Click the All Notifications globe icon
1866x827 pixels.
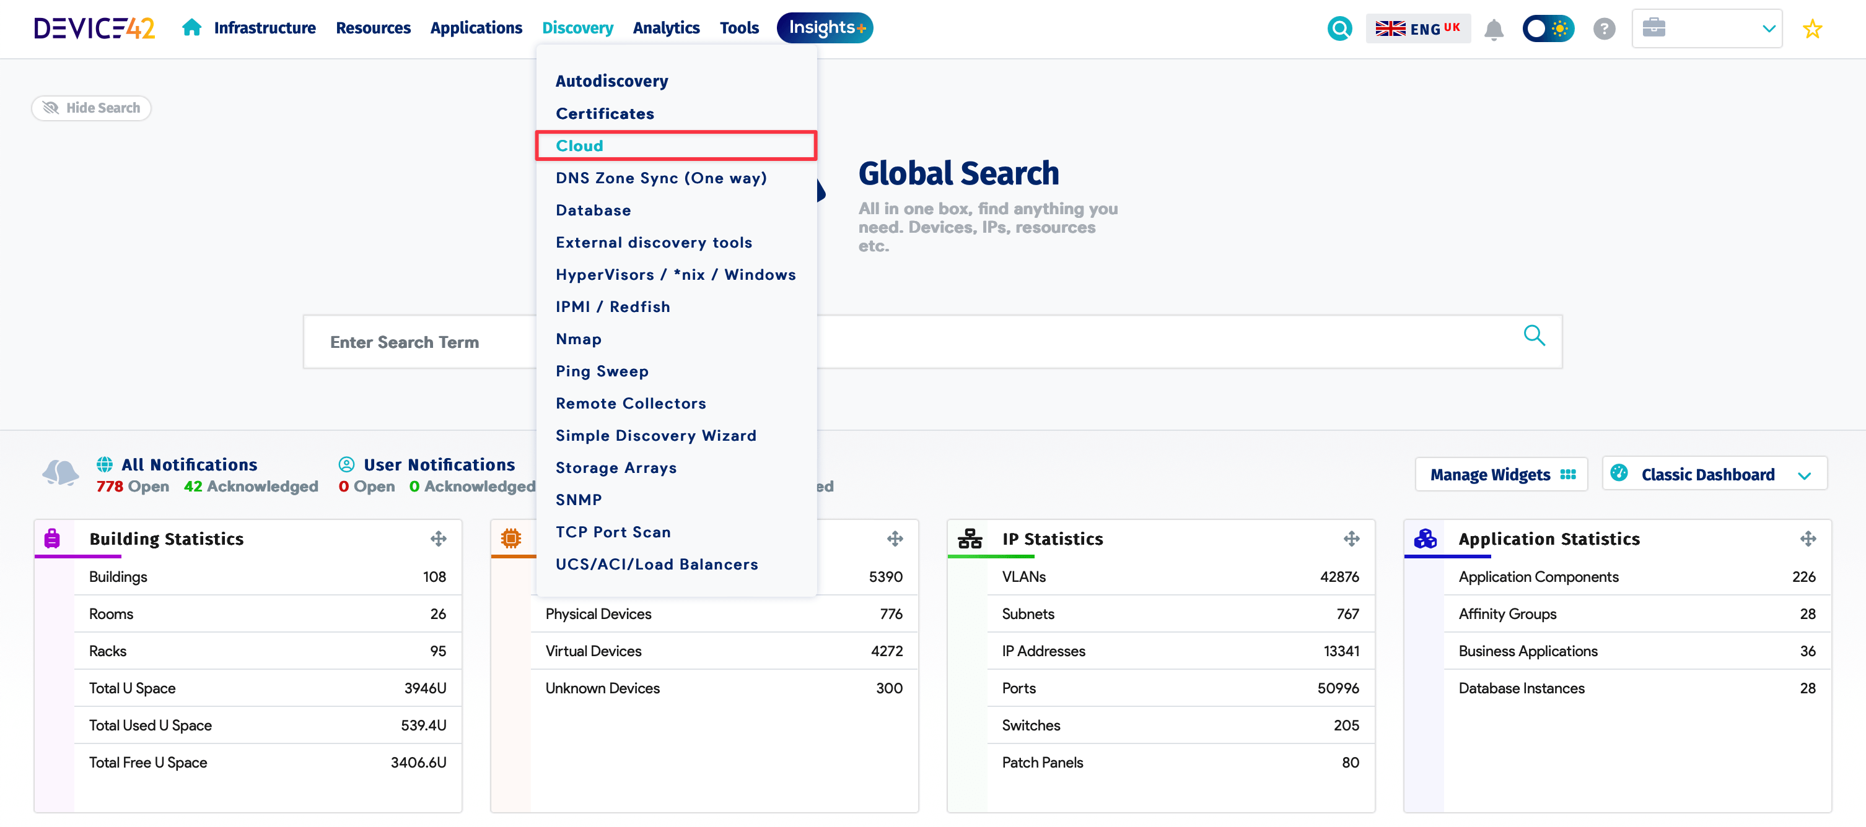pyautogui.click(x=104, y=464)
